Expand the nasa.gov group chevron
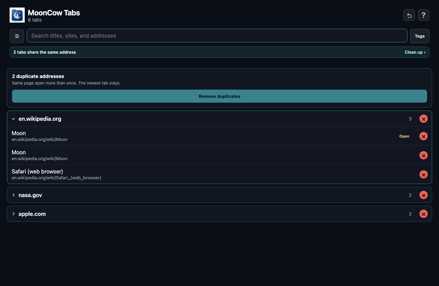 [13, 195]
